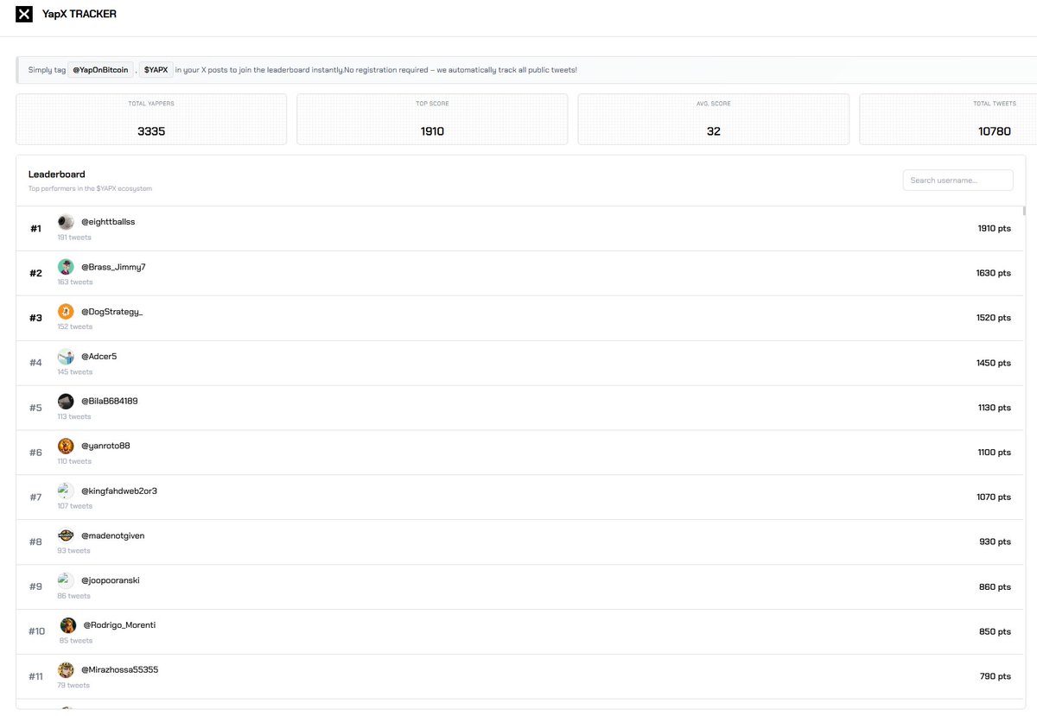
Task: Click the 1070 pts score
Action: click(x=994, y=497)
